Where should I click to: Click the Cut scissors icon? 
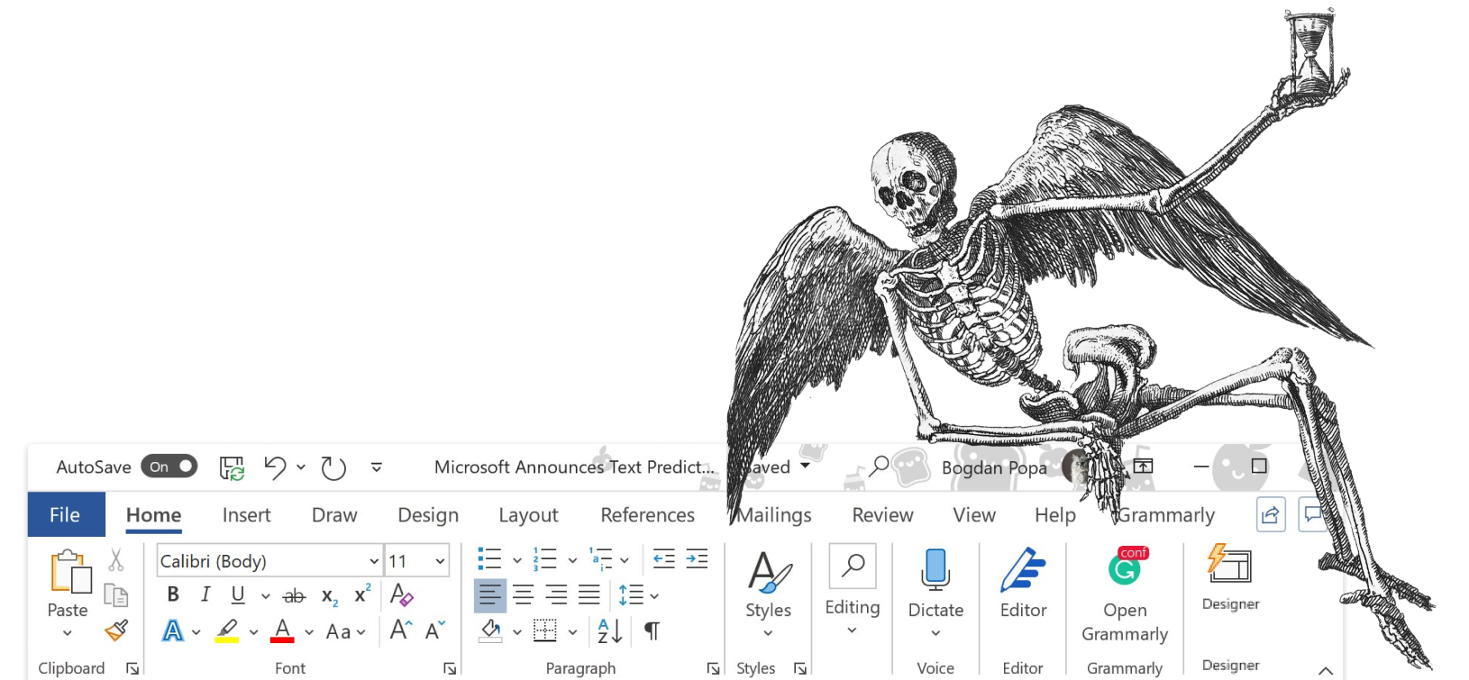(116, 560)
